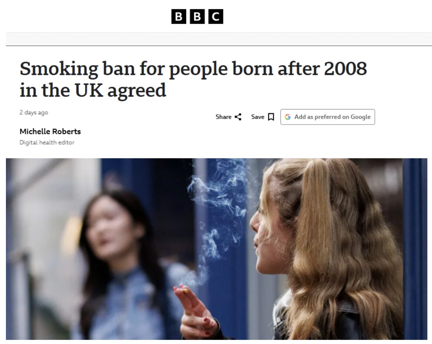Screen dimensions: 432x344
Task: Open the article hero photo
Action: coord(216,249)
